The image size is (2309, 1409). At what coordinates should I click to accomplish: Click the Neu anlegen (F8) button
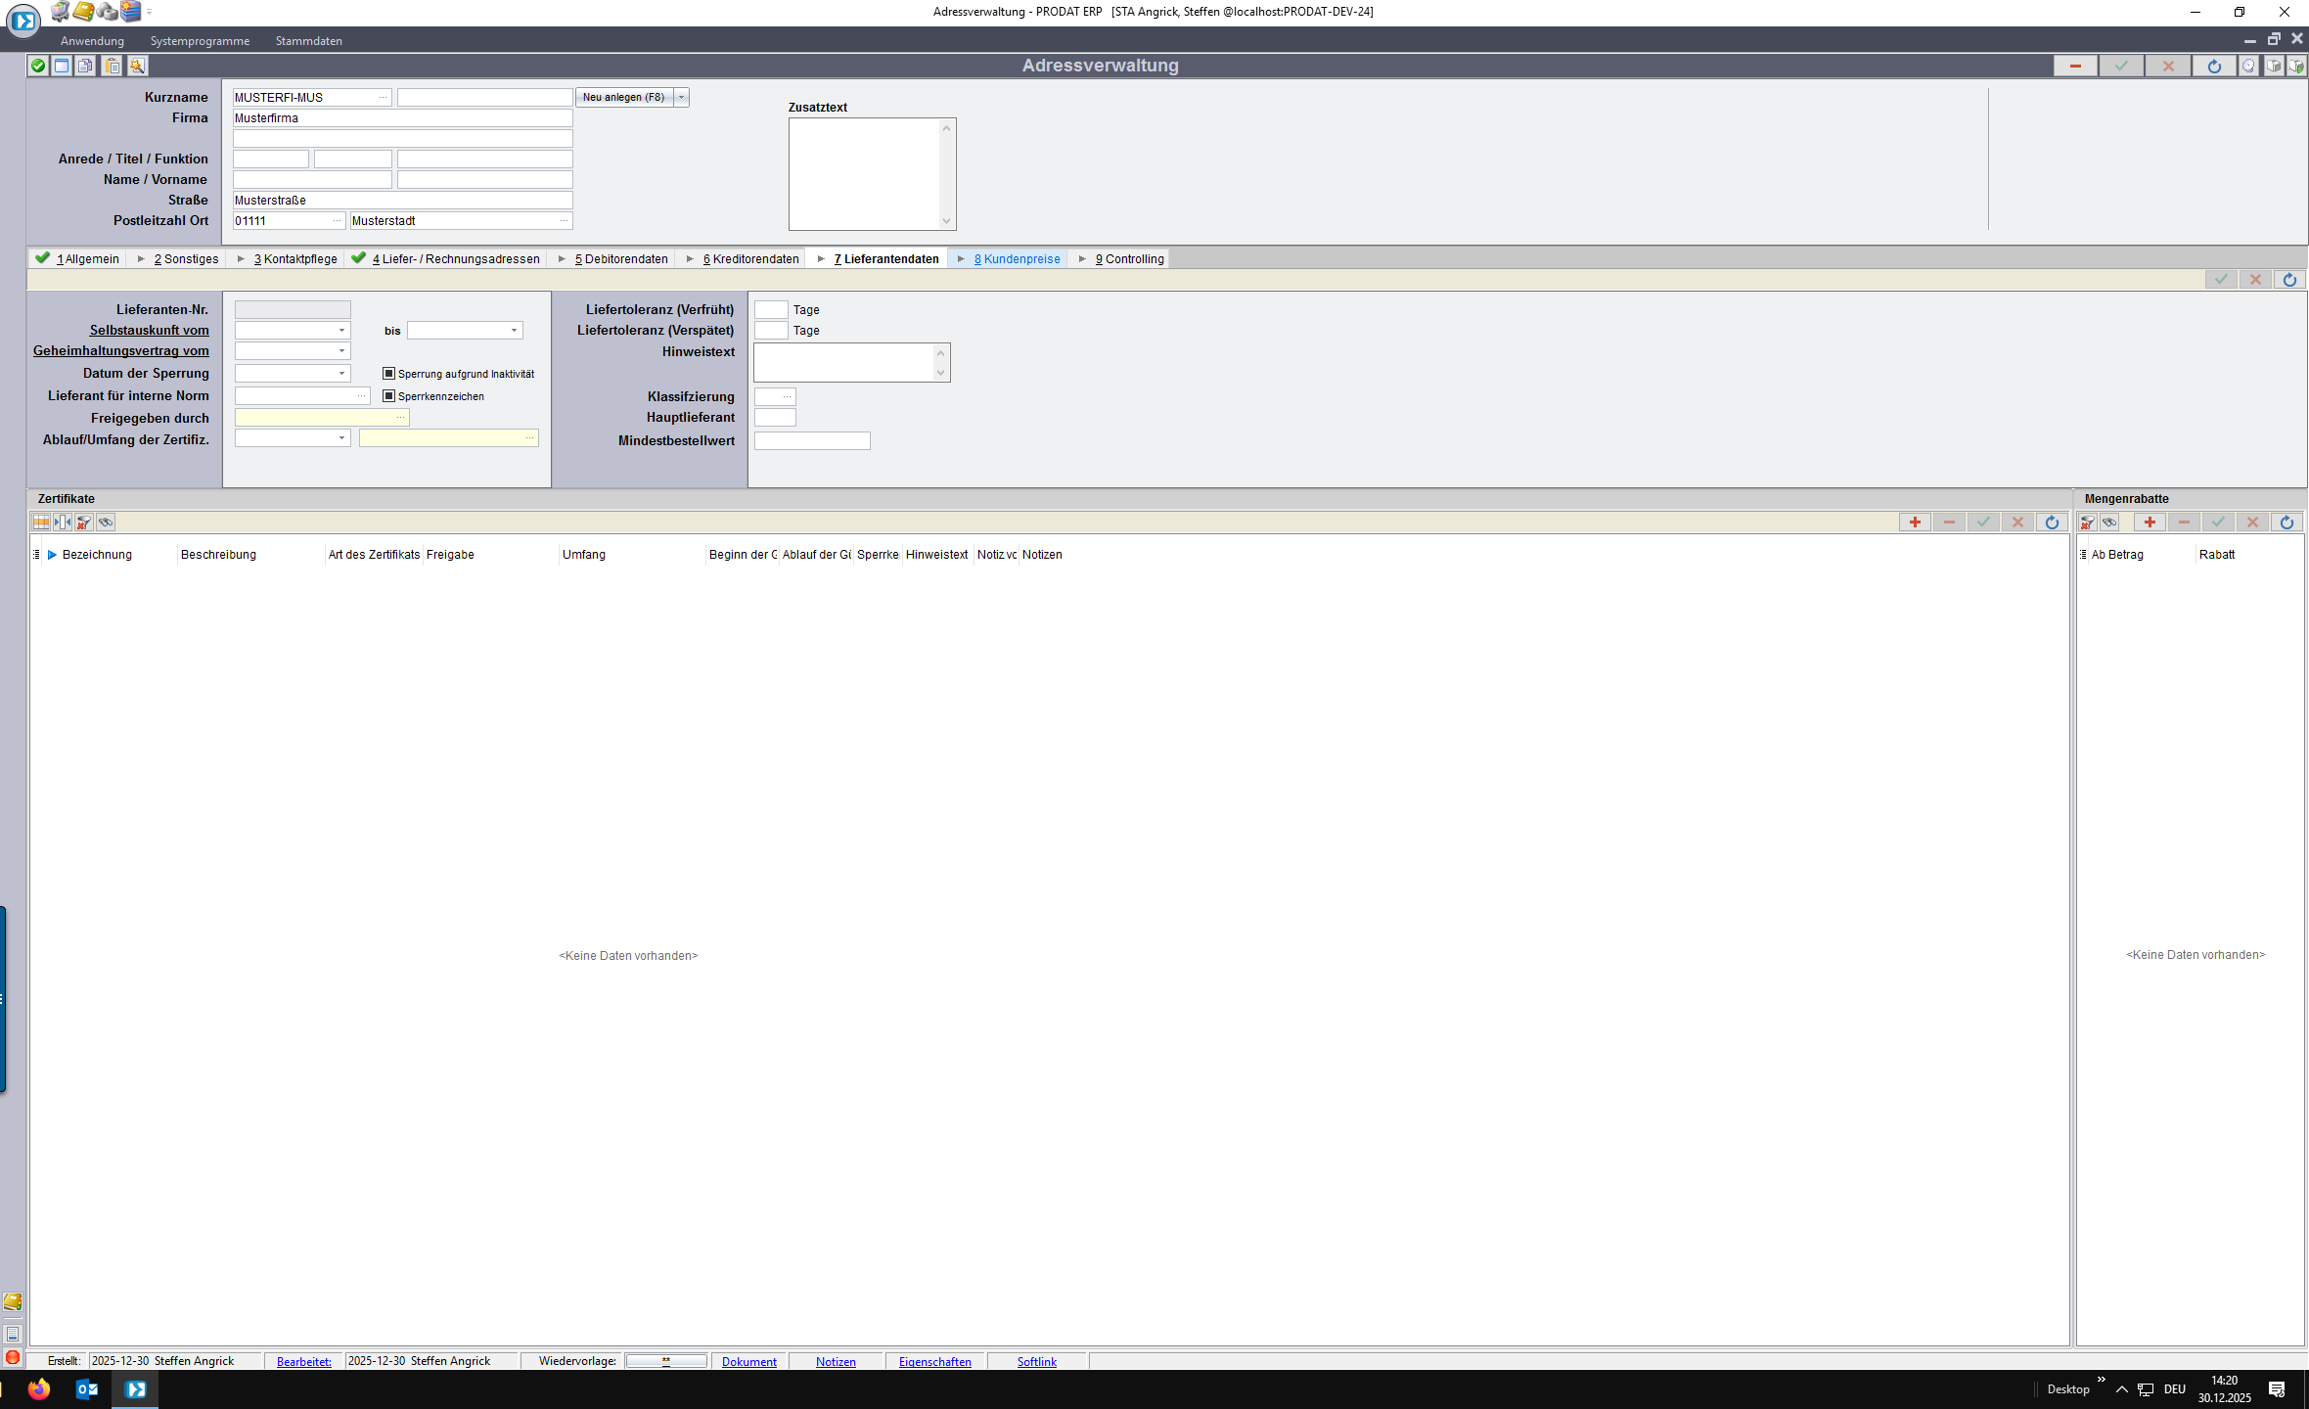(x=623, y=97)
